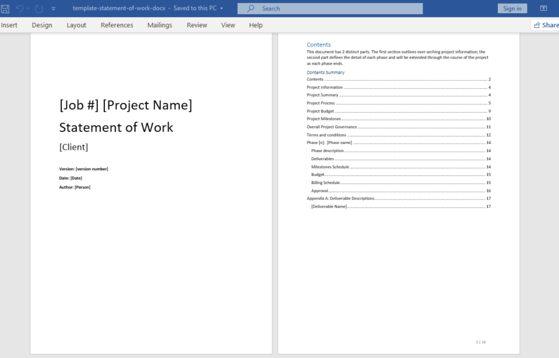559x358 pixels.
Task: Customize Quick Access Toolbar dropdown
Action: [x=53, y=8]
